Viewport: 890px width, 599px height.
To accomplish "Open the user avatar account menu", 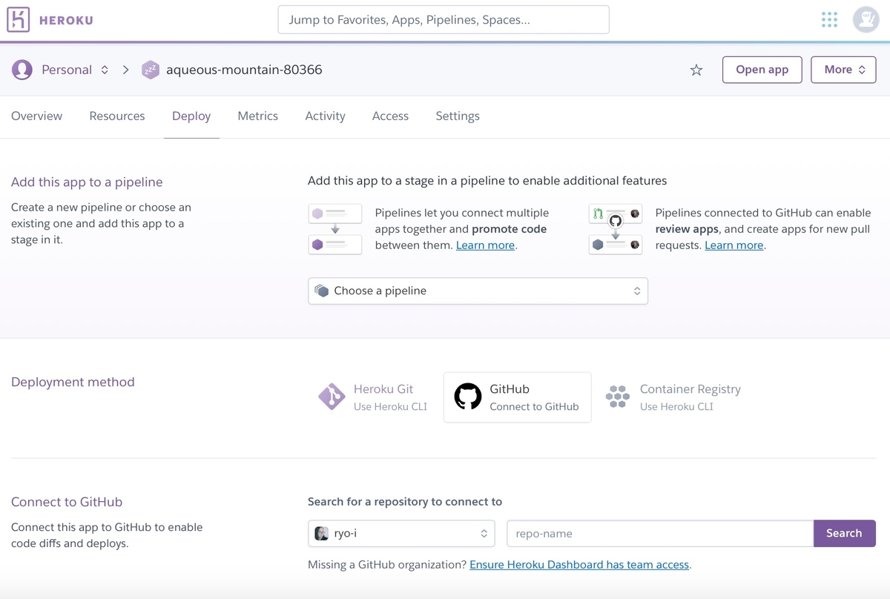I will [x=866, y=20].
